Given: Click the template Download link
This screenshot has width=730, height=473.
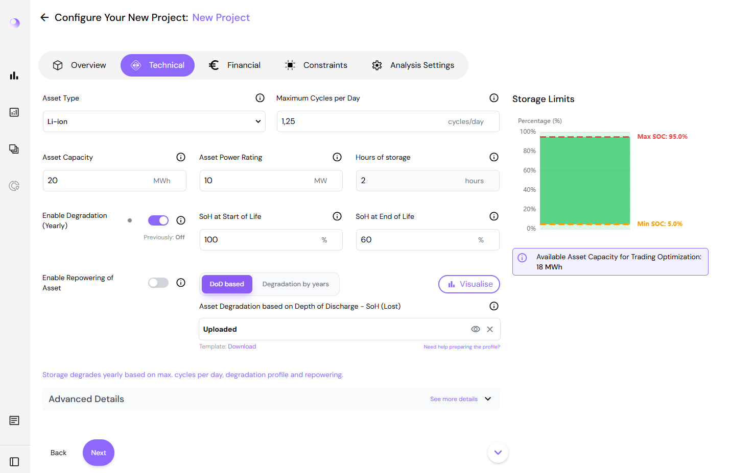Looking at the screenshot, I should (242, 346).
